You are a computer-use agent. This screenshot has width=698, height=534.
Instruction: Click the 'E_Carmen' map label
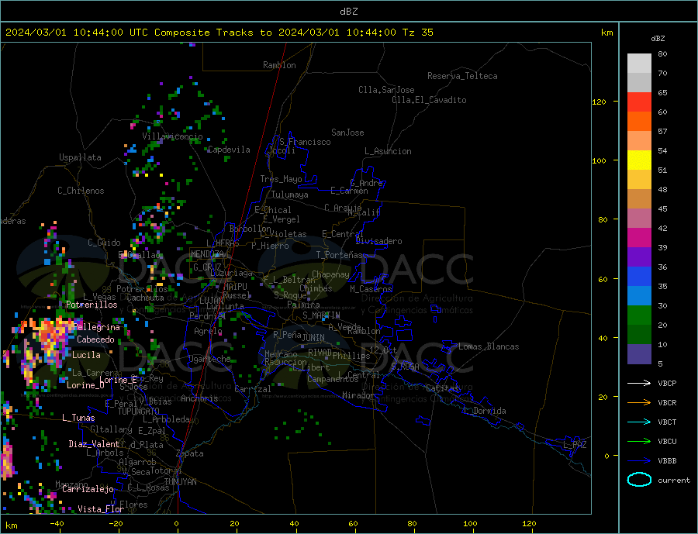[349, 191]
